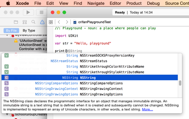
Task: Click the crifanPlaygroundTest playground file icon
Action: [x=75, y=22]
